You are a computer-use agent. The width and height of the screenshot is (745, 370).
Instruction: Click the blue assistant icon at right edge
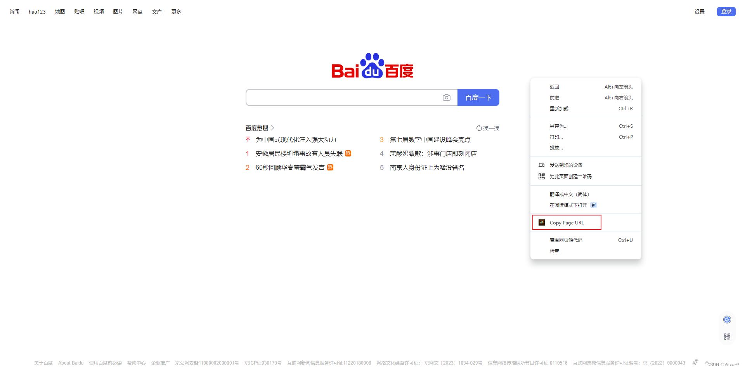(x=727, y=320)
